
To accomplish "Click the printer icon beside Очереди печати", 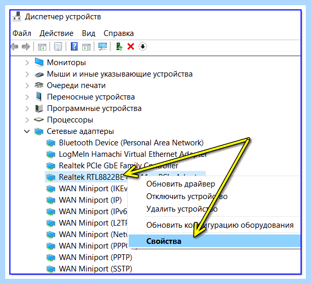I will click(39, 85).
